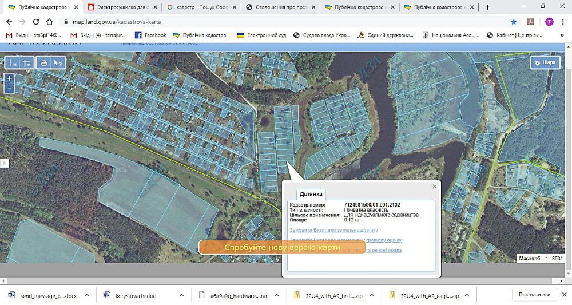Screen dimensions: 572x305
Task: Open 32U4_with_A9_test zip download
Action: pyautogui.click(x=328, y=295)
